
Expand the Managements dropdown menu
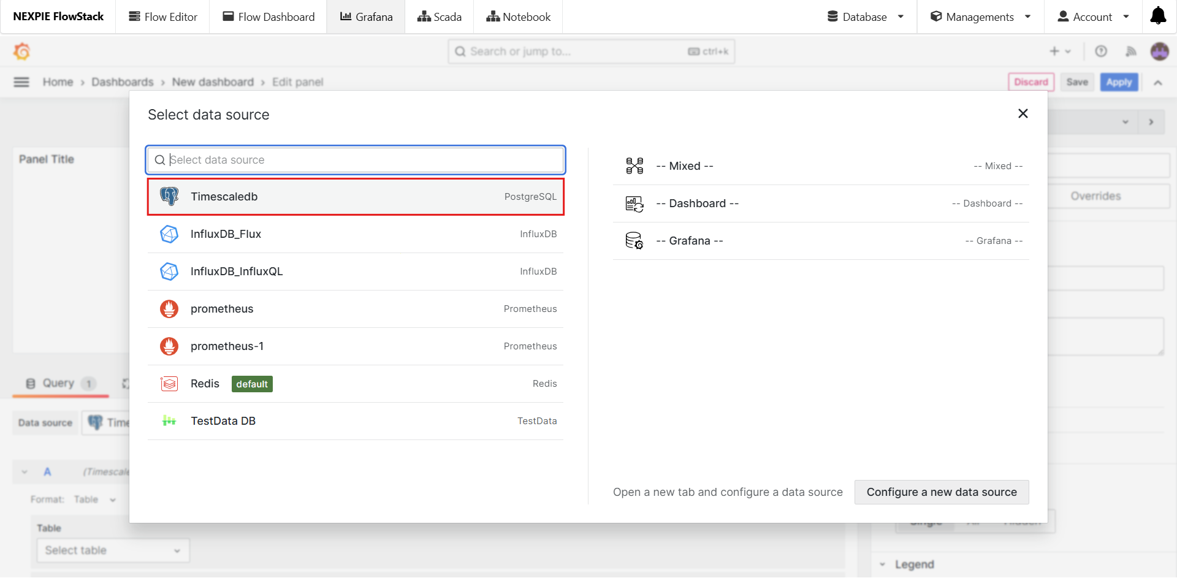[981, 17]
